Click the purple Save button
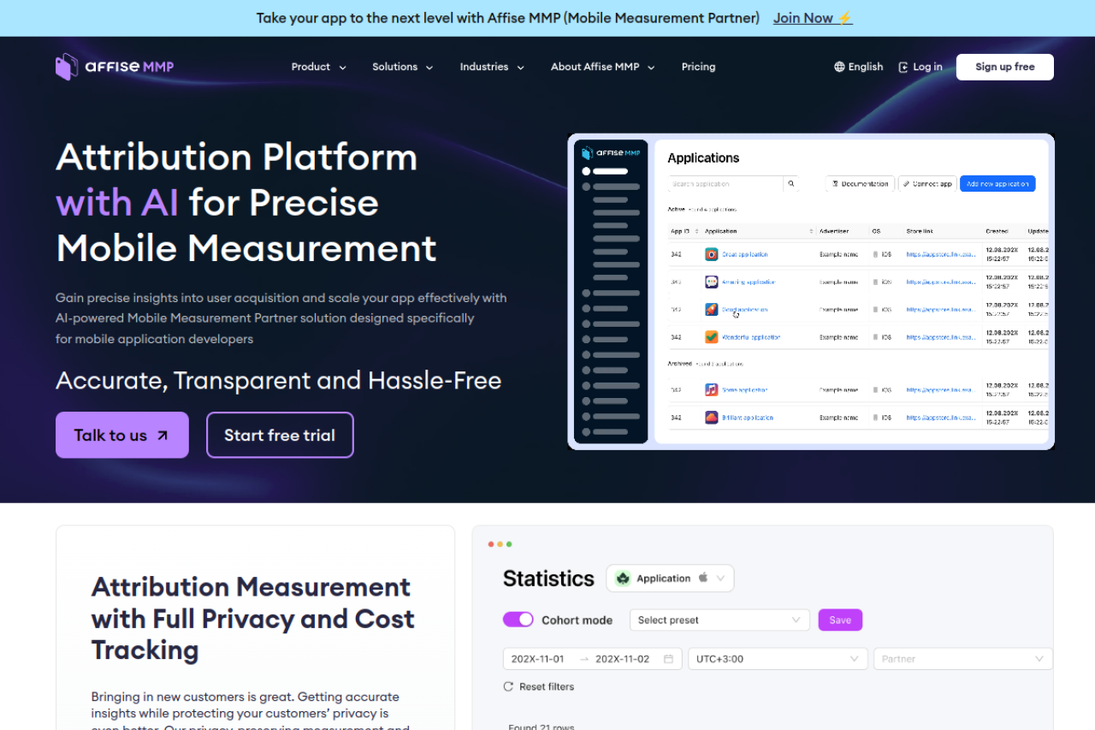The width and height of the screenshot is (1095, 730). 840,620
